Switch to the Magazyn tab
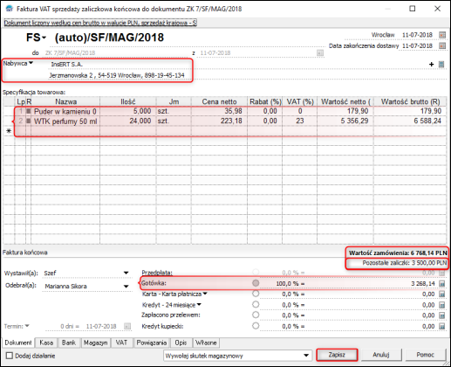The image size is (451, 367). (95, 343)
